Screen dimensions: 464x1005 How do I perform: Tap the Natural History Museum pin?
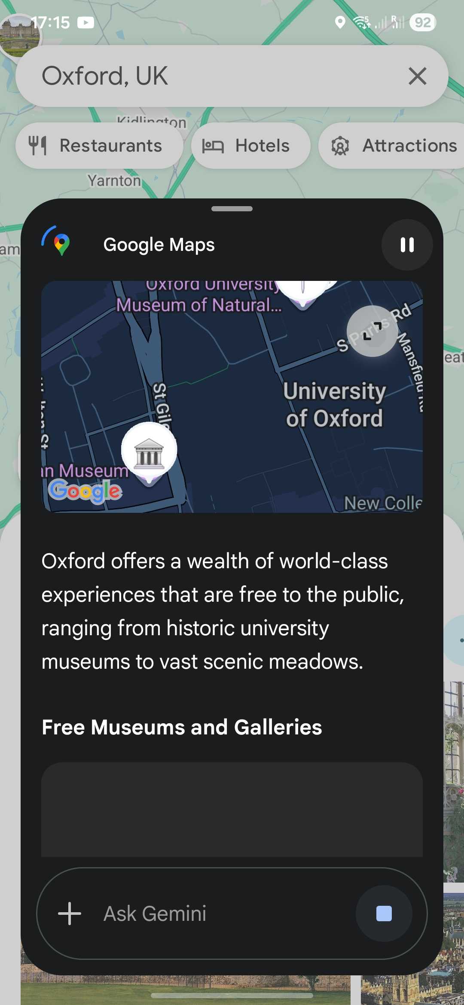(x=303, y=293)
